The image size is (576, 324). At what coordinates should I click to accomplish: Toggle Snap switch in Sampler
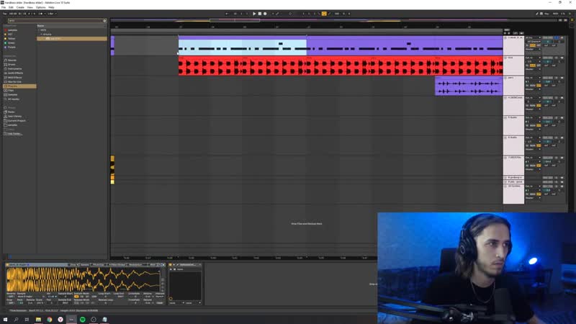[x=11, y=303]
